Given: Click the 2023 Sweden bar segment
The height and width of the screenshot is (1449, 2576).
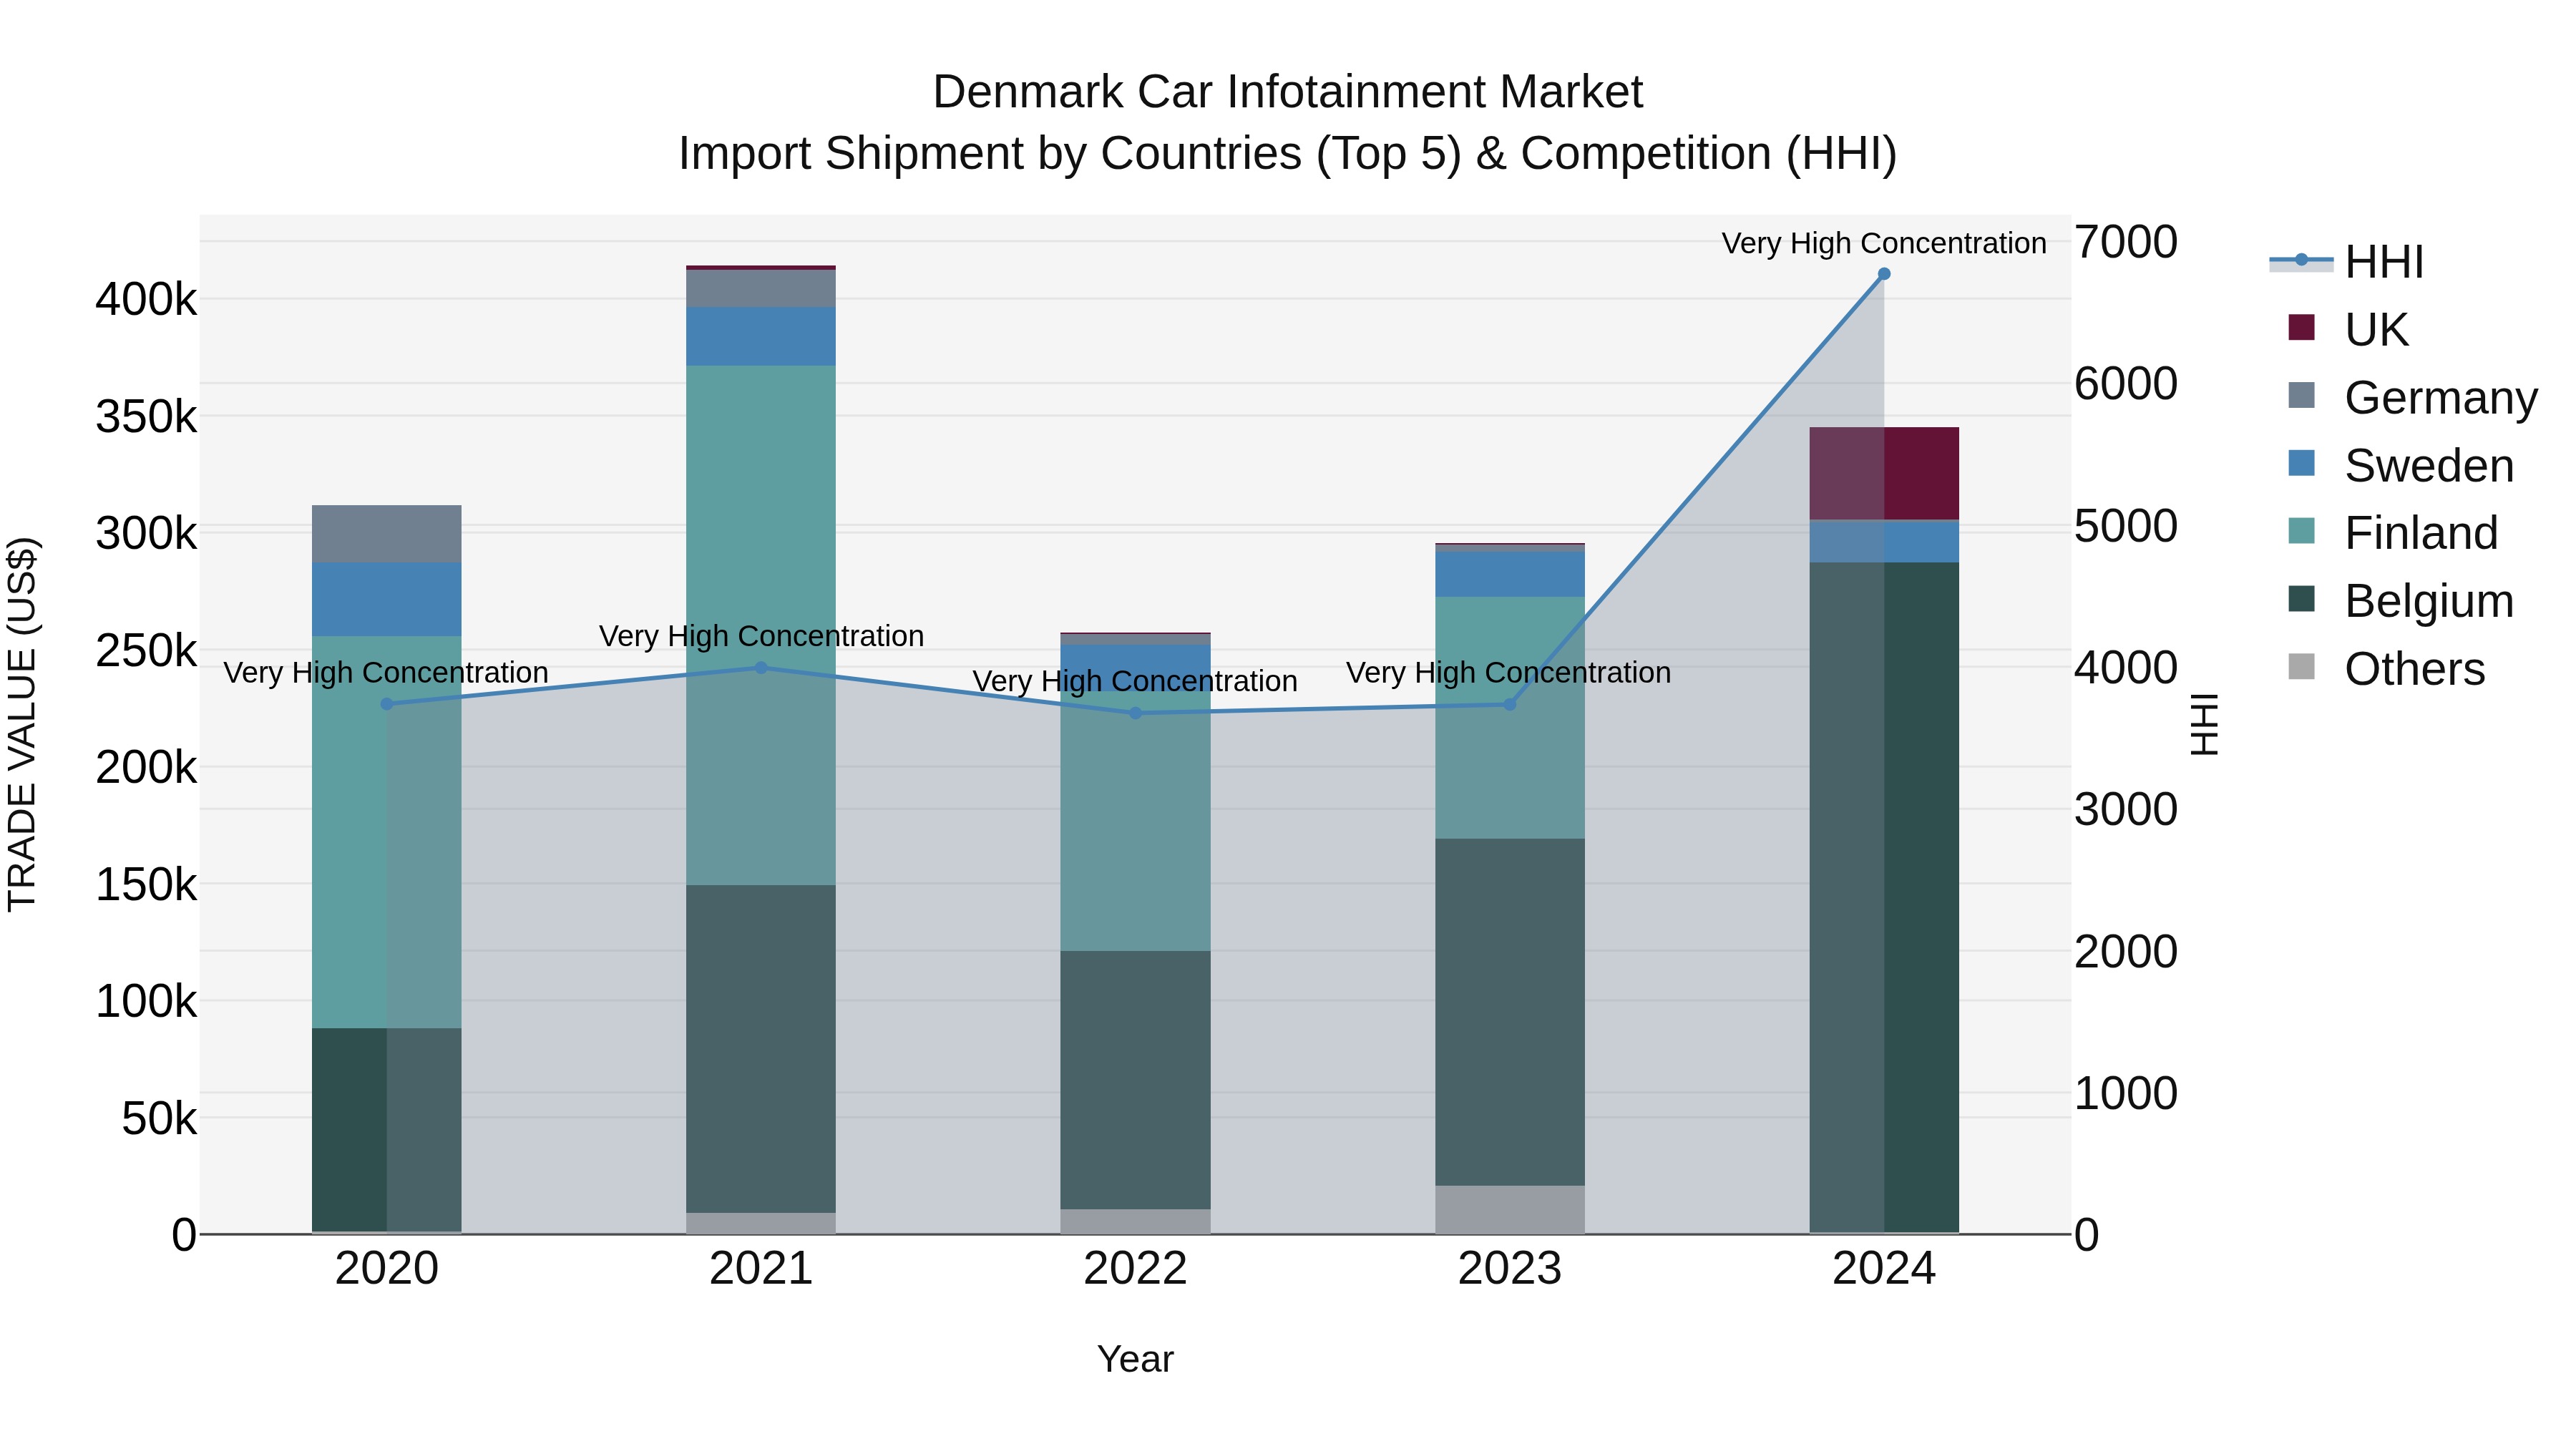Looking at the screenshot, I should (1510, 575).
